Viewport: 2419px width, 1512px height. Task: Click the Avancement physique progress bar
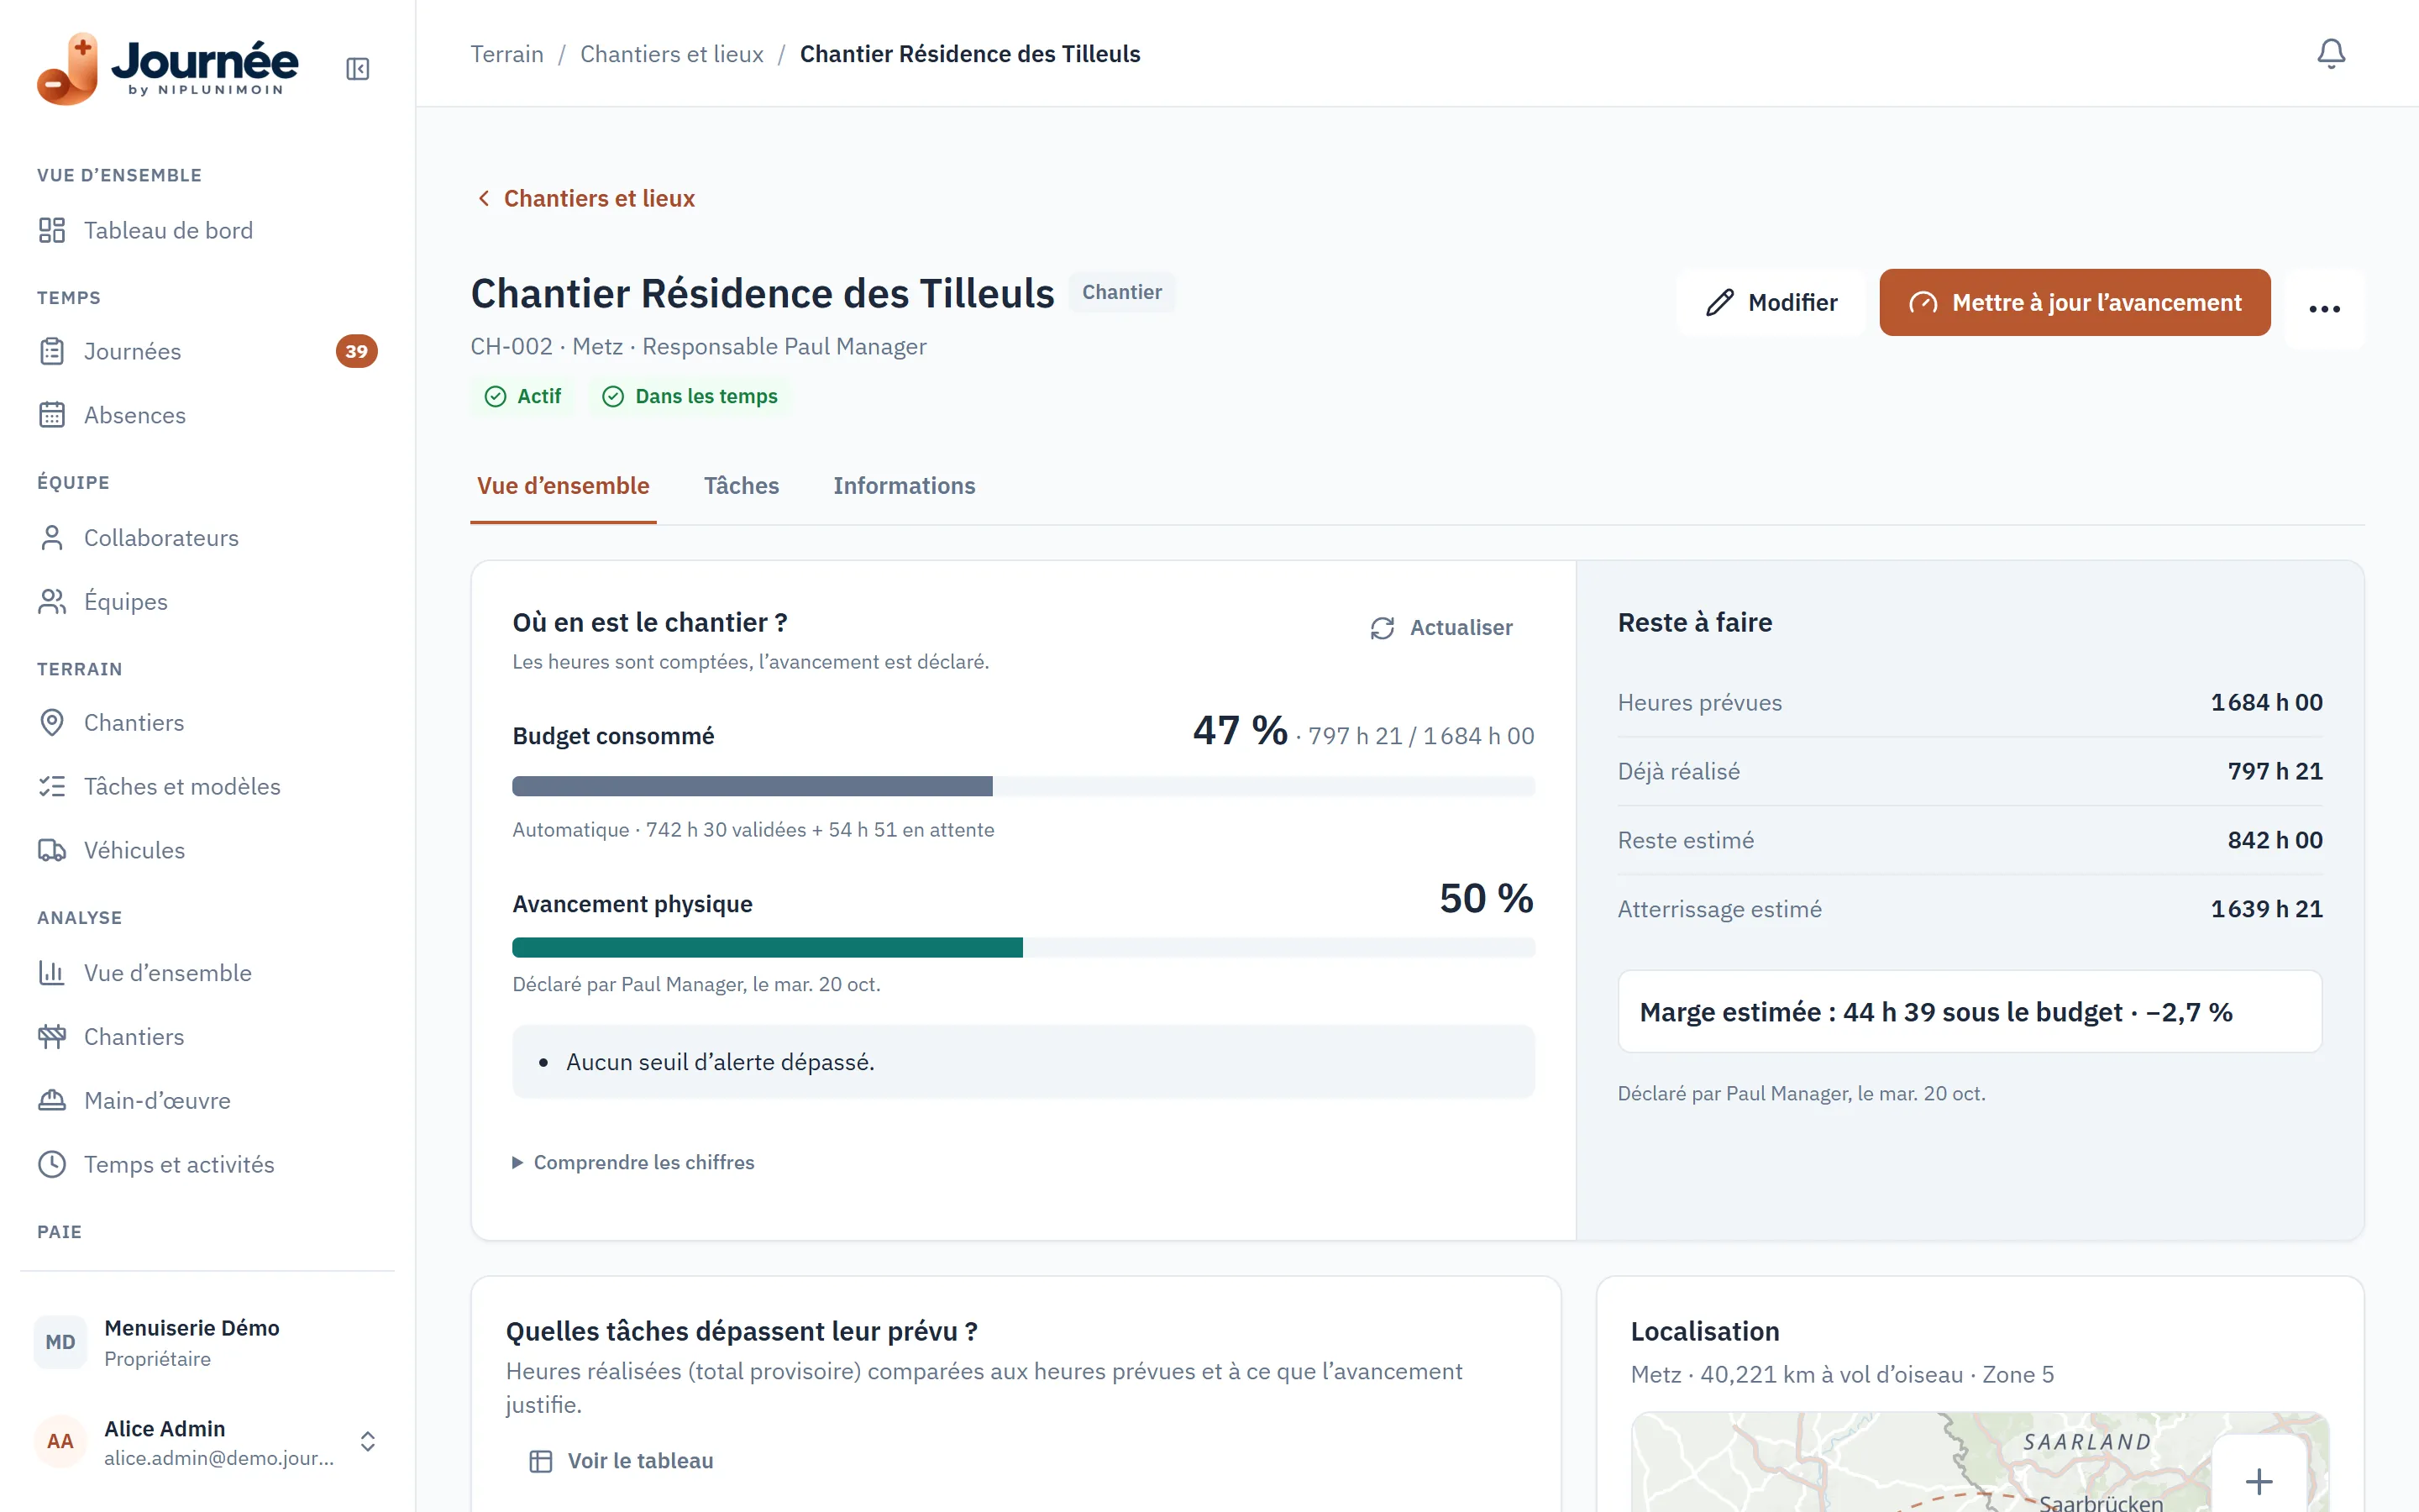(x=1022, y=948)
